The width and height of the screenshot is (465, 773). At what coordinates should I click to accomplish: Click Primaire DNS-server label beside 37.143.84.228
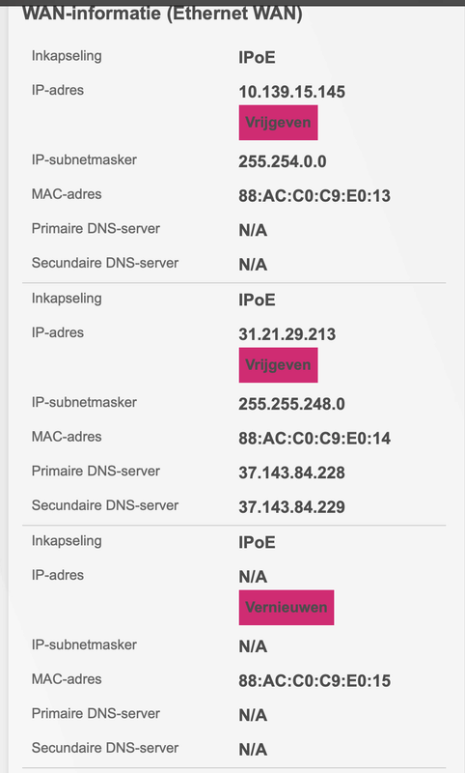coord(96,471)
